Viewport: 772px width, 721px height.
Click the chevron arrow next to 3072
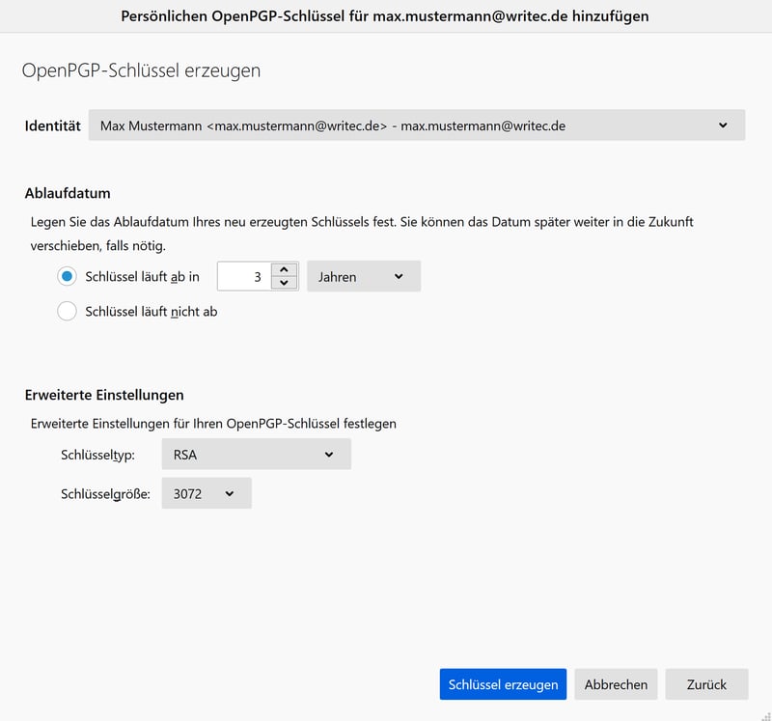(x=230, y=493)
